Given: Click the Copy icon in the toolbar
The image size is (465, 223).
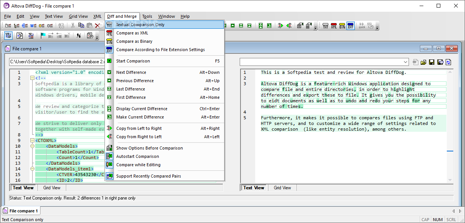Looking at the screenshot, I should coord(81,26).
